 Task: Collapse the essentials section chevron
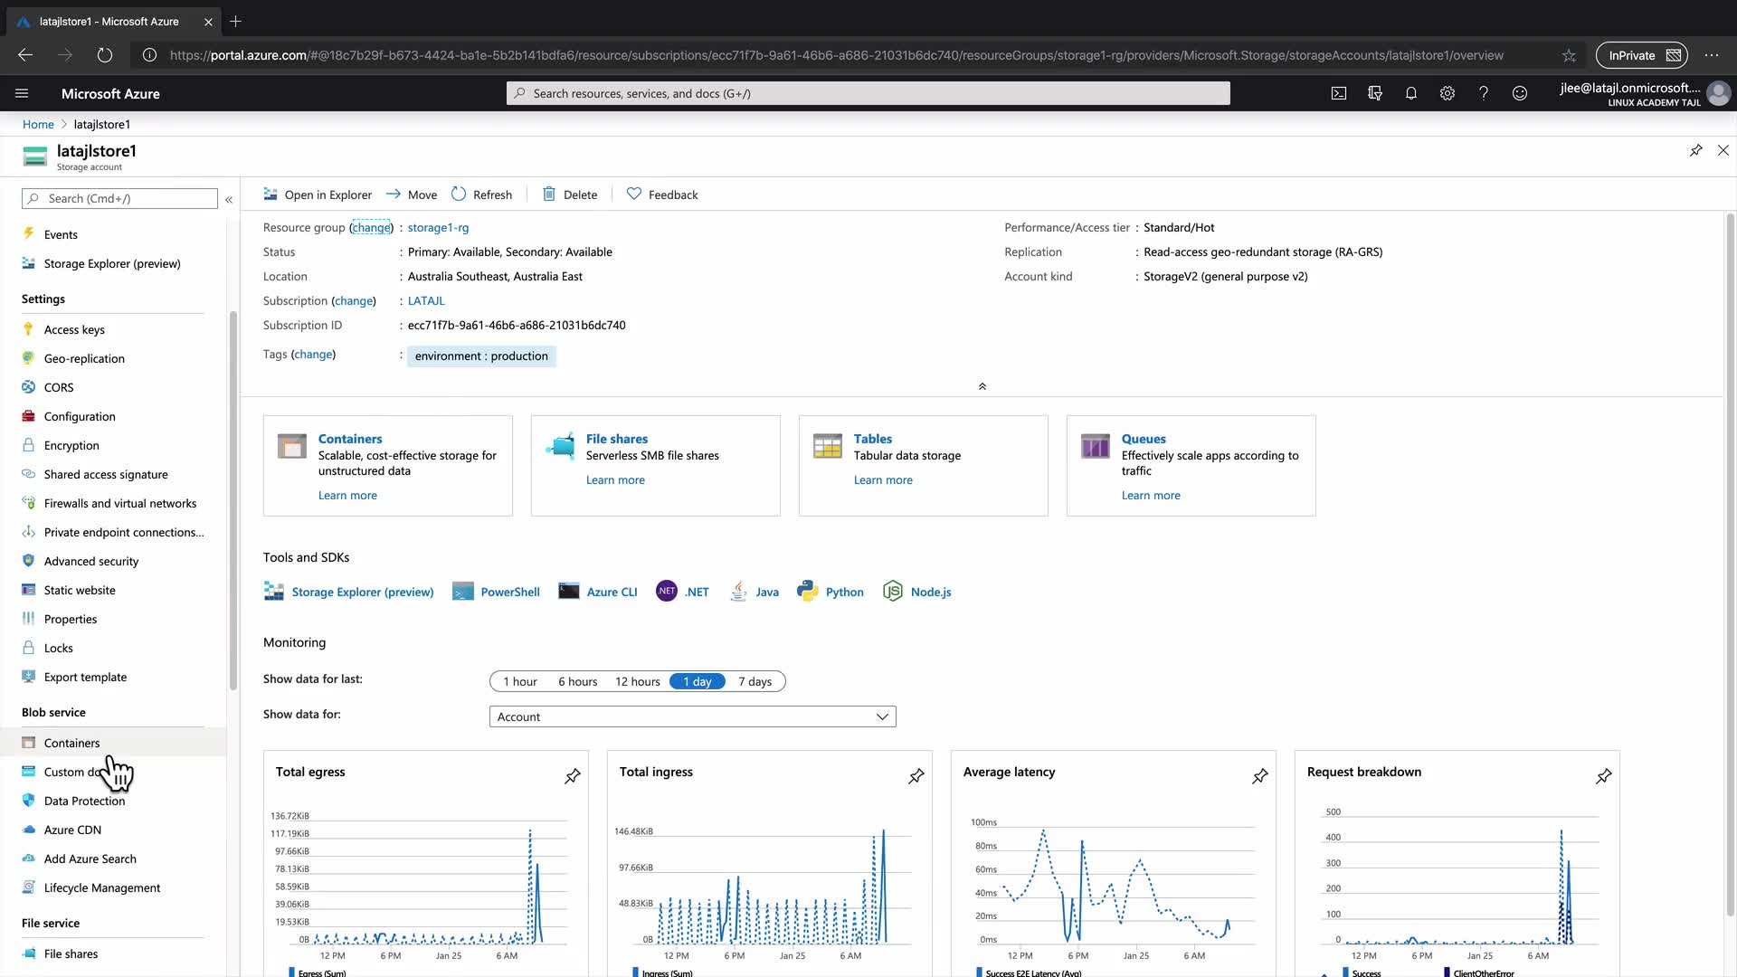click(982, 386)
